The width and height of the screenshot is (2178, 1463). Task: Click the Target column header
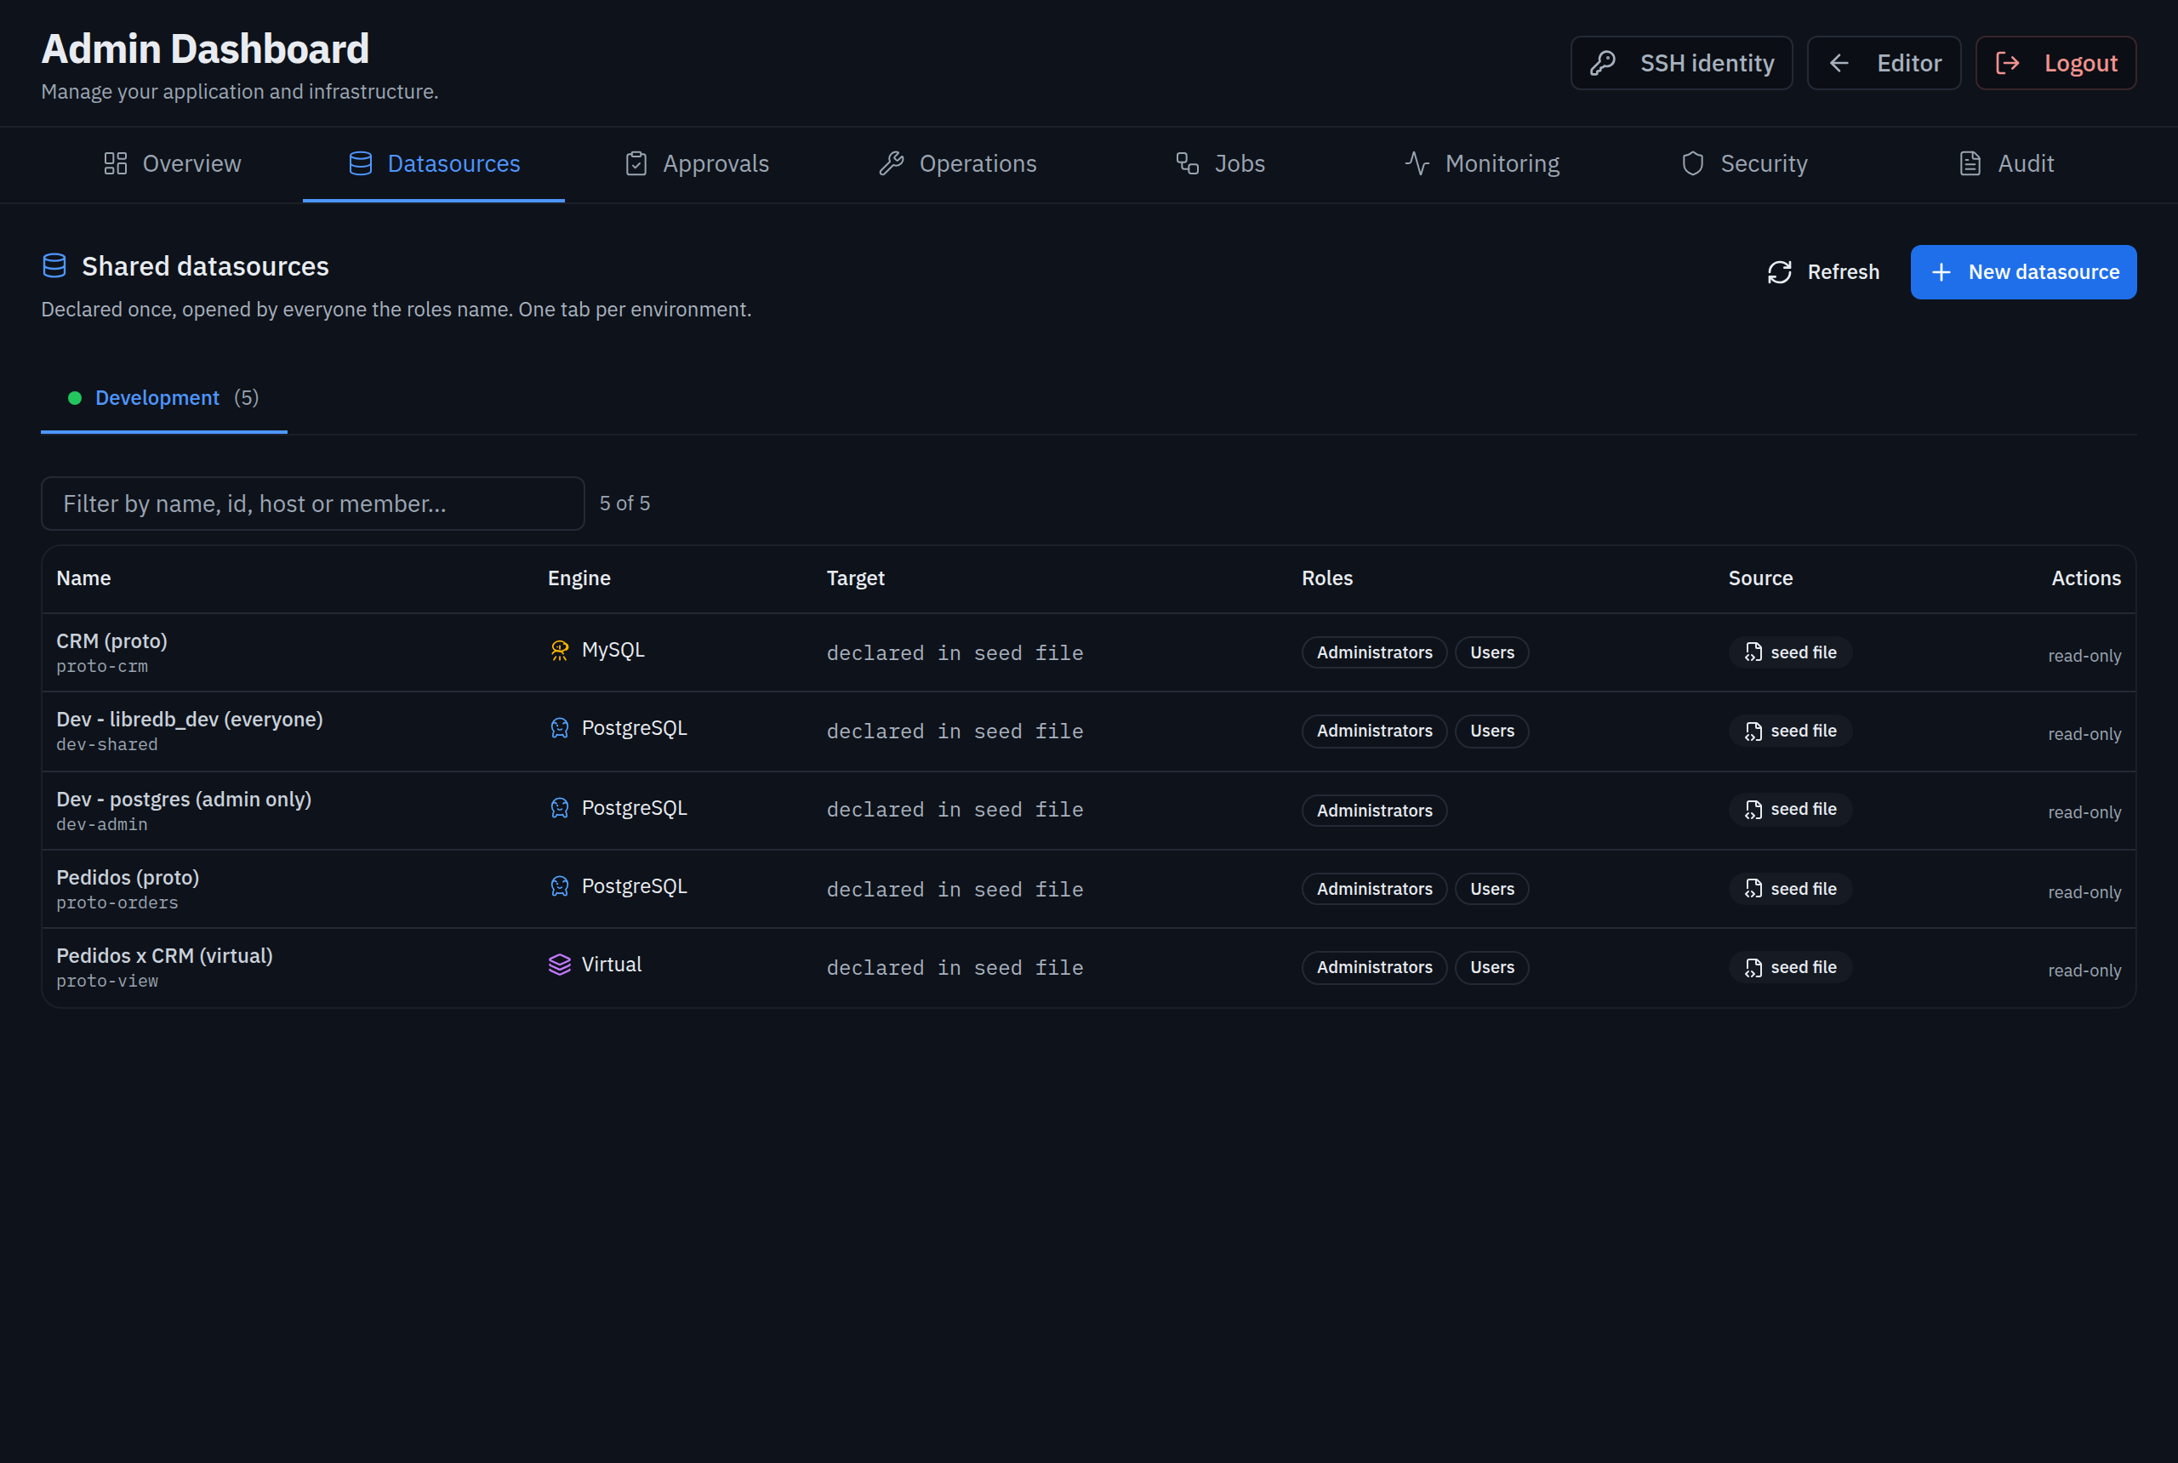(x=856, y=578)
